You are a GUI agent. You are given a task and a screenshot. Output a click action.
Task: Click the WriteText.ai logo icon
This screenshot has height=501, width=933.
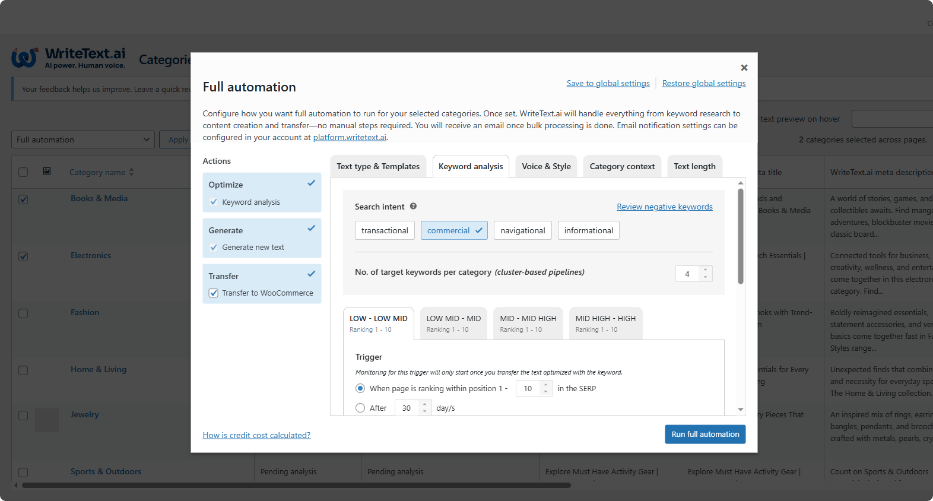[x=25, y=58]
